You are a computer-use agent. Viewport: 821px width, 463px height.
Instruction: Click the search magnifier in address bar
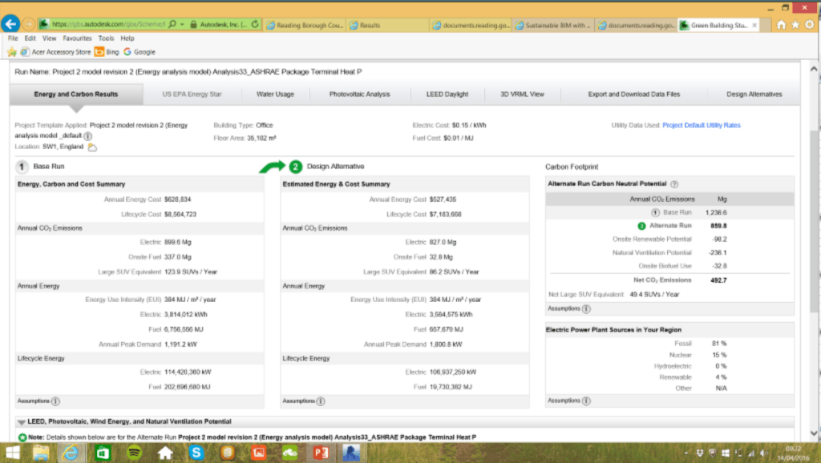click(172, 24)
